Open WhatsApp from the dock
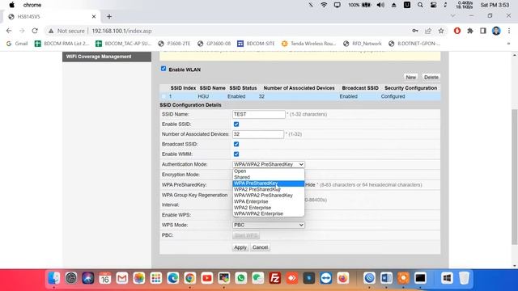This screenshot has width=518, height=291. pos(241,278)
